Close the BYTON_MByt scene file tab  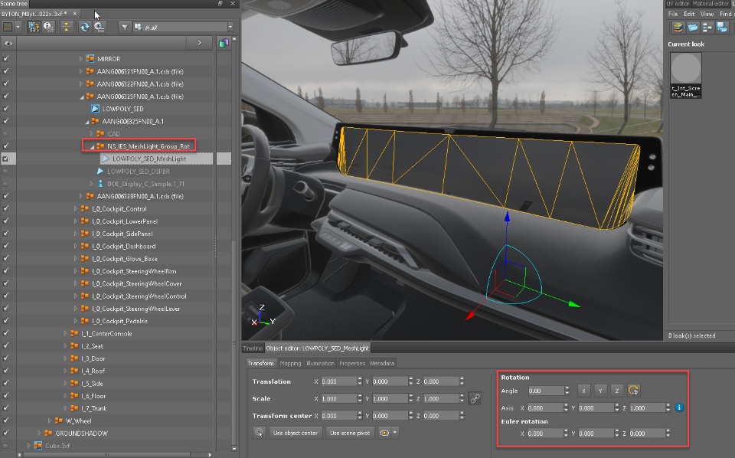click(74, 14)
